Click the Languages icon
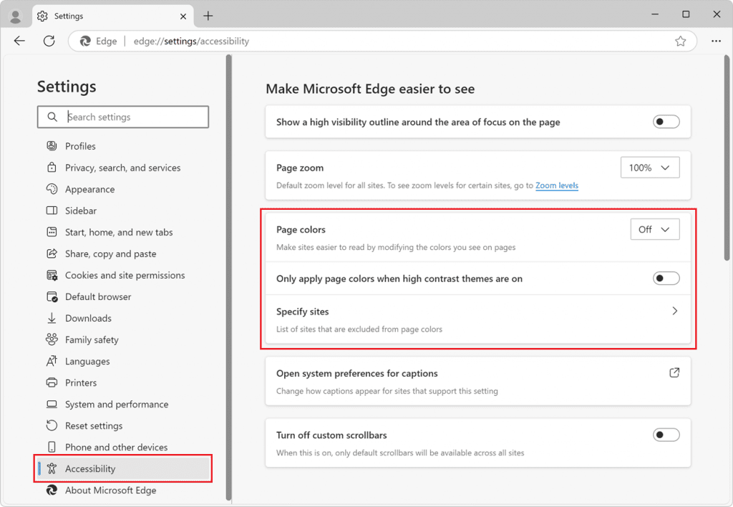 (x=52, y=361)
